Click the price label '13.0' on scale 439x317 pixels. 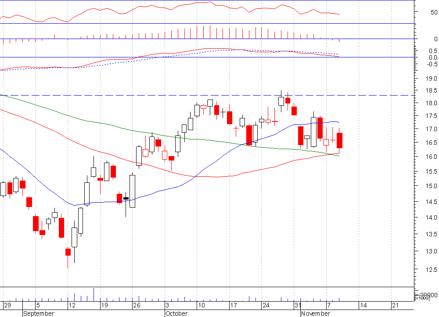(431, 251)
